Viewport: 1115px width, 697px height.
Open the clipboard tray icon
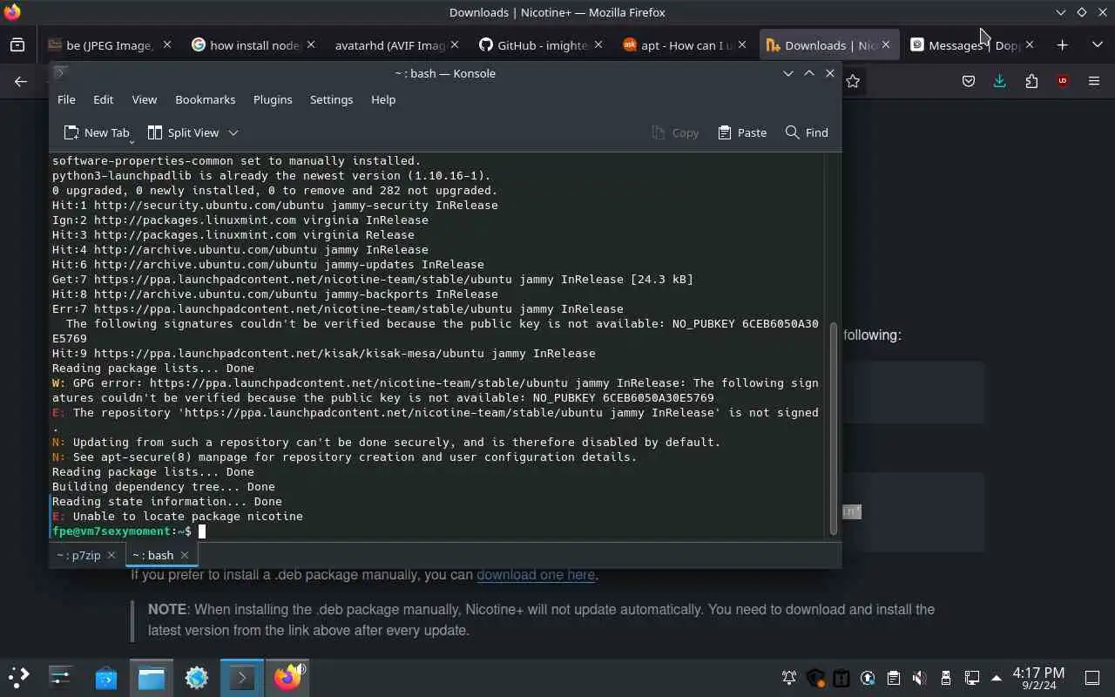tap(893, 678)
